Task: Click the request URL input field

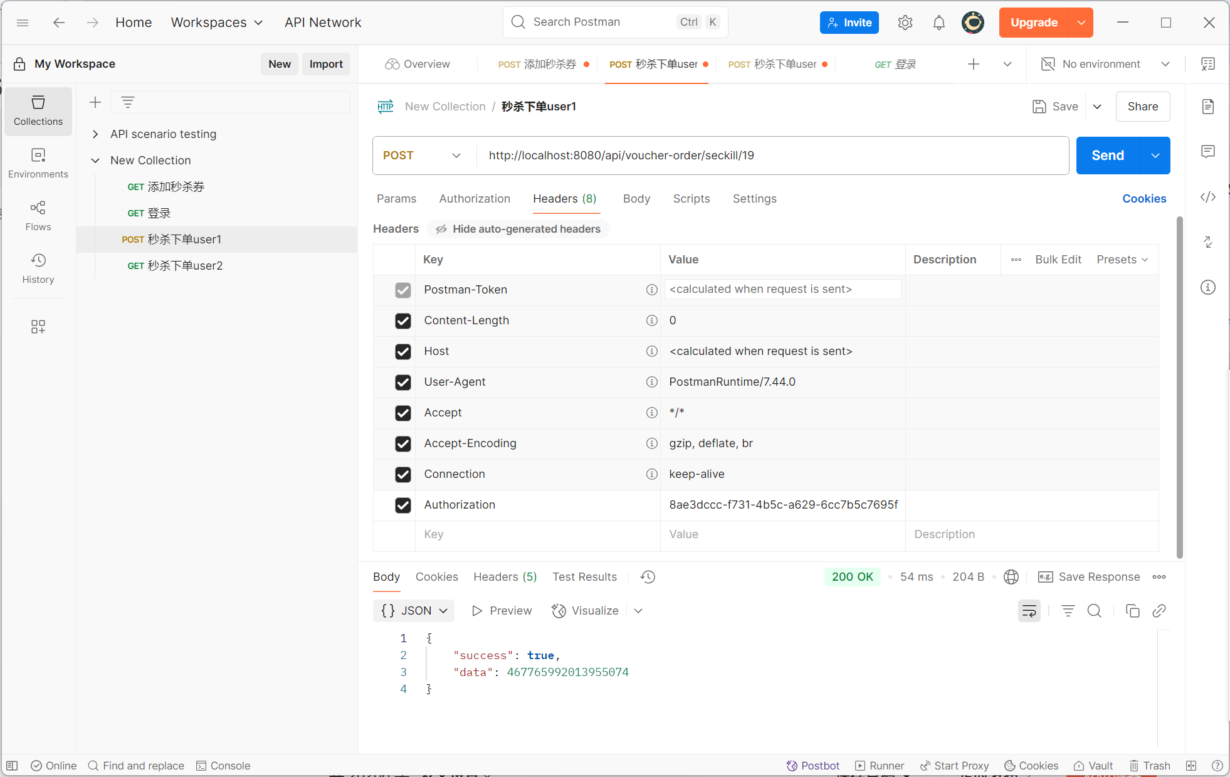Action: coord(771,156)
